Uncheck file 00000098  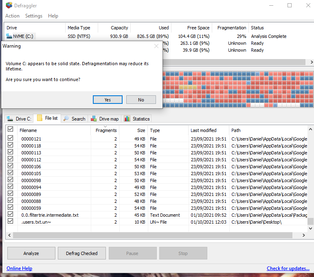[x=11, y=180]
